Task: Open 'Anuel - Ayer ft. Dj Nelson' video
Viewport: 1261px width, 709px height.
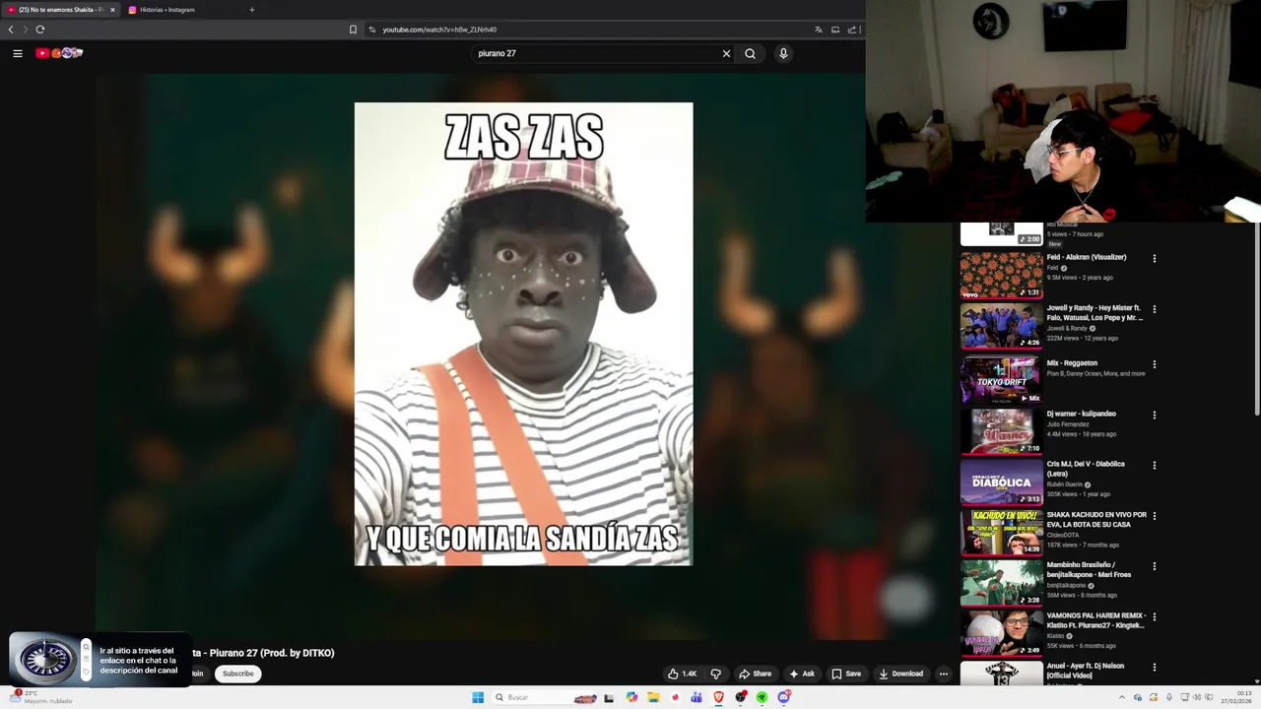Action: [1085, 670]
